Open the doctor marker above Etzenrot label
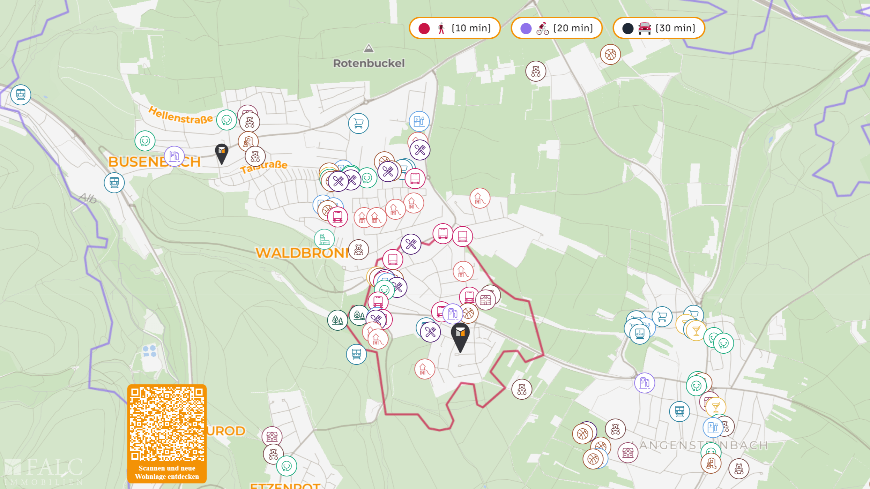 click(287, 466)
